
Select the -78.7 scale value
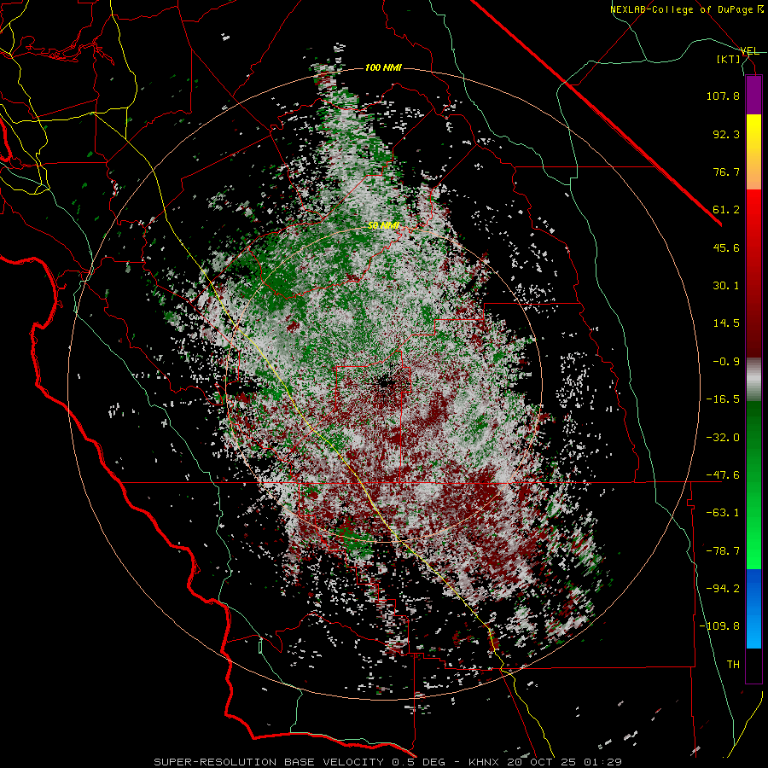723,551
